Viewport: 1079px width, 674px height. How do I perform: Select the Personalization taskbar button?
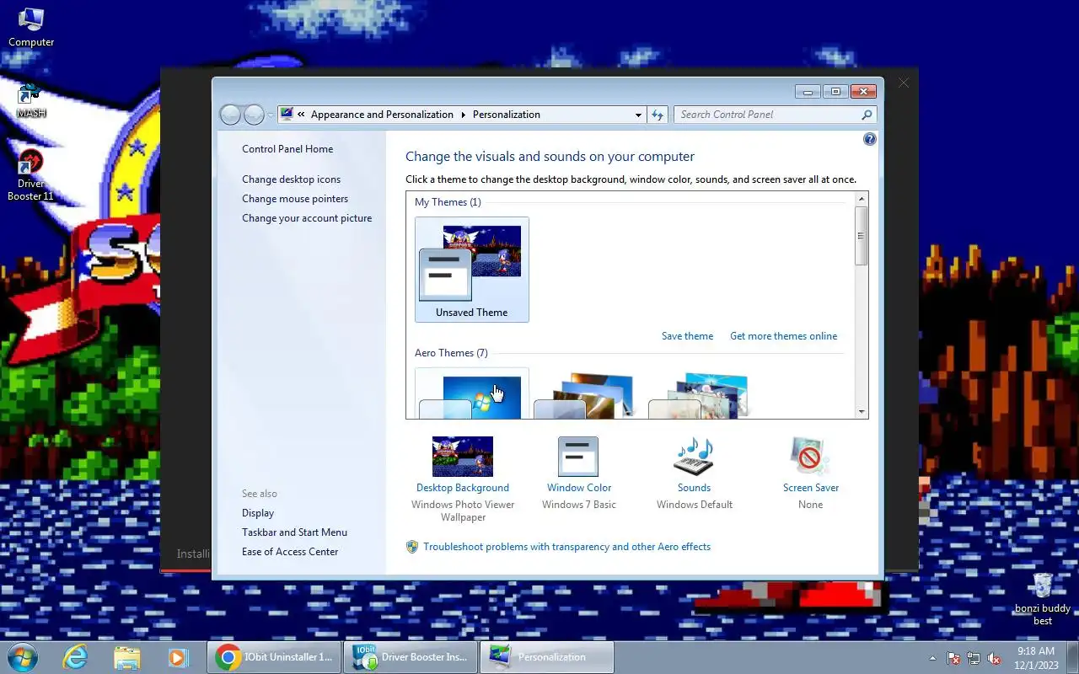[548, 657]
